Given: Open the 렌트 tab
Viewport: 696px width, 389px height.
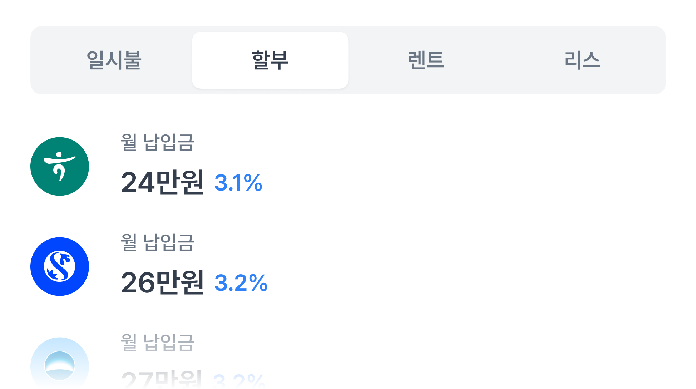Looking at the screenshot, I should (x=426, y=60).
